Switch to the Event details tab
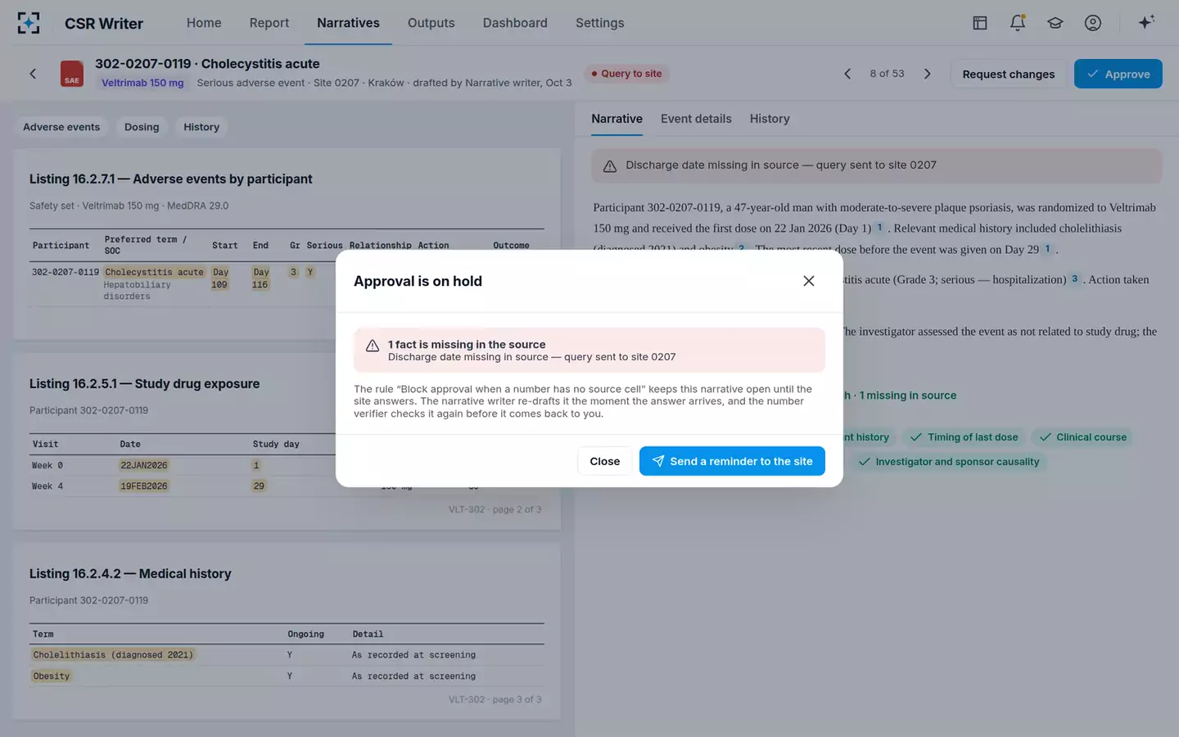The height and width of the screenshot is (737, 1179). (x=696, y=119)
